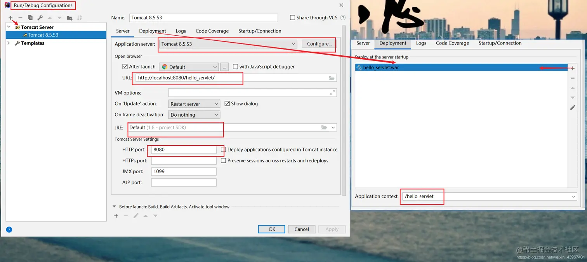
Task: Click browser ellipsis browse button
Action: [224, 67]
